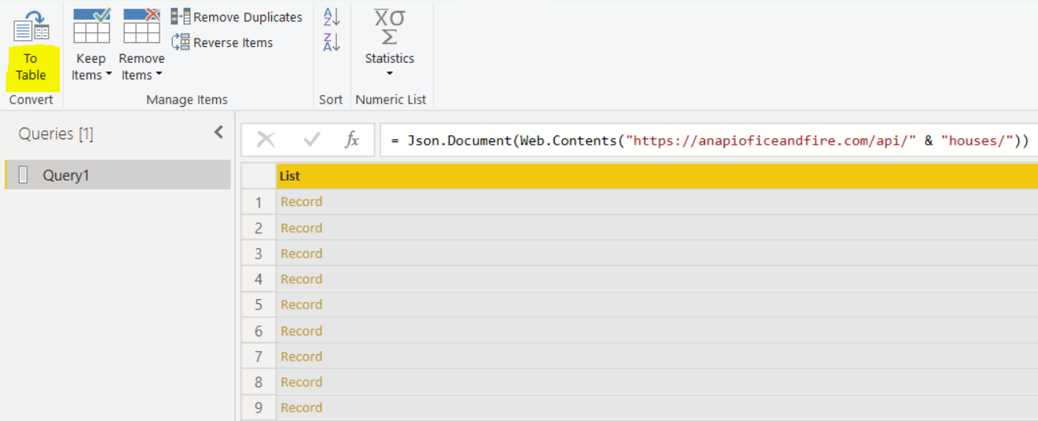Open the Record in row 6

301,331
